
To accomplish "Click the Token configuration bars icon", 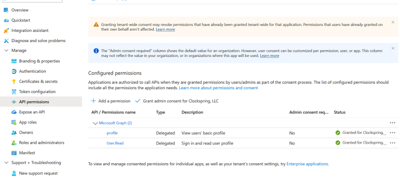I will click(x=14, y=92).
